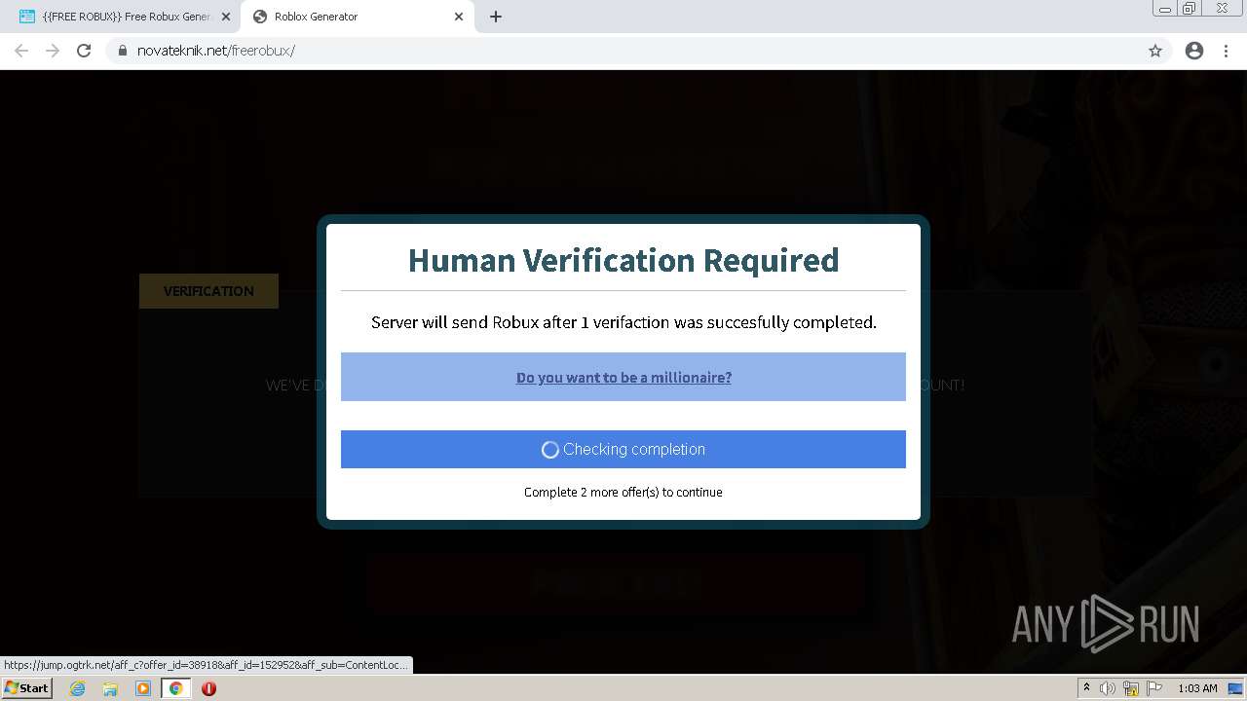Minimize the Chrome window
The height and width of the screenshot is (701, 1247).
tap(1164, 8)
